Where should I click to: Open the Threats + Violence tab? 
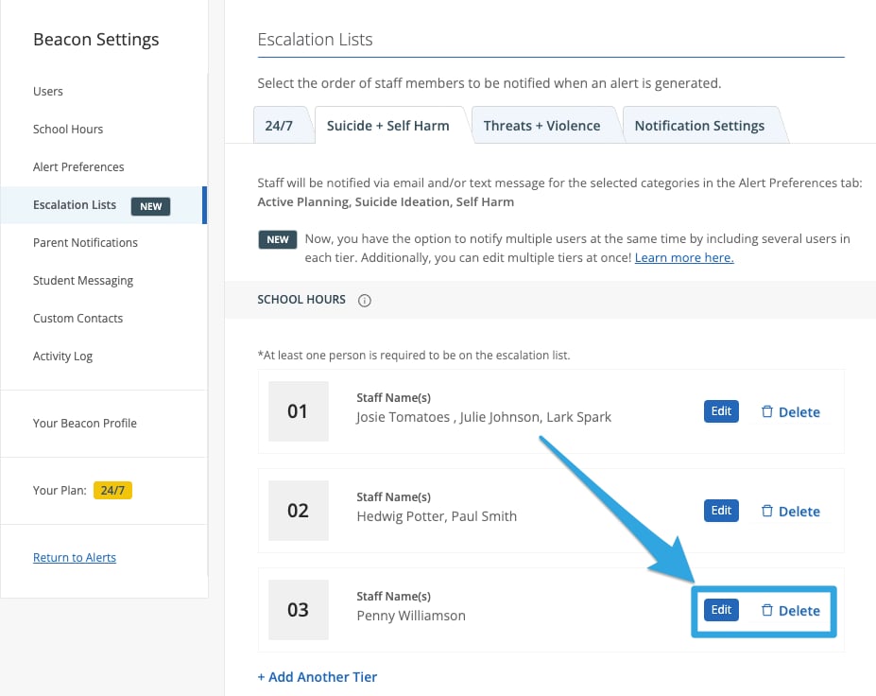pos(541,125)
